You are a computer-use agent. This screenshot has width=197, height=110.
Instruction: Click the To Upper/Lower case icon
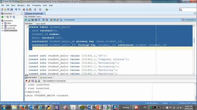click(x=54, y=20)
